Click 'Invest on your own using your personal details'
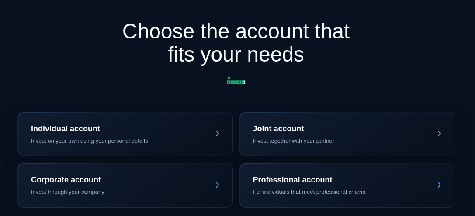The height and width of the screenshot is (216, 475). [90, 141]
